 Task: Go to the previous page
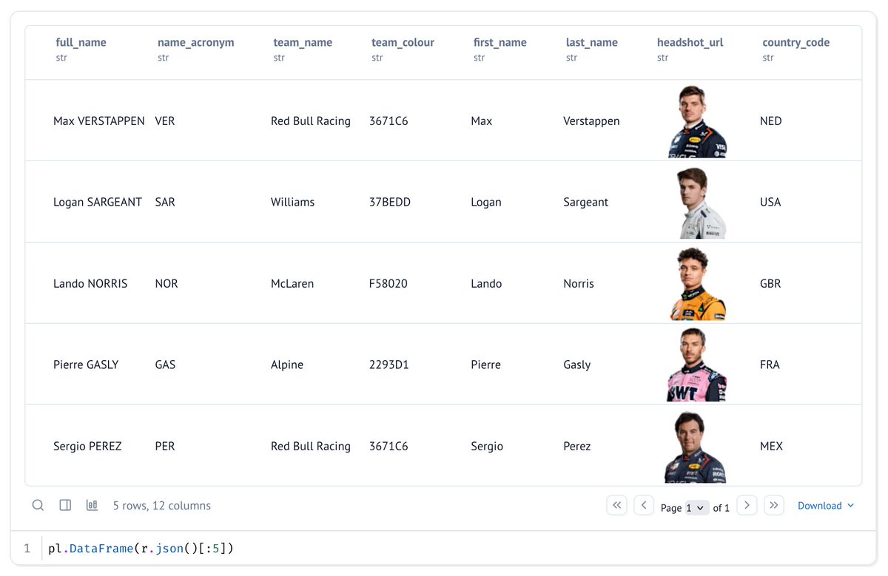click(644, 505)
